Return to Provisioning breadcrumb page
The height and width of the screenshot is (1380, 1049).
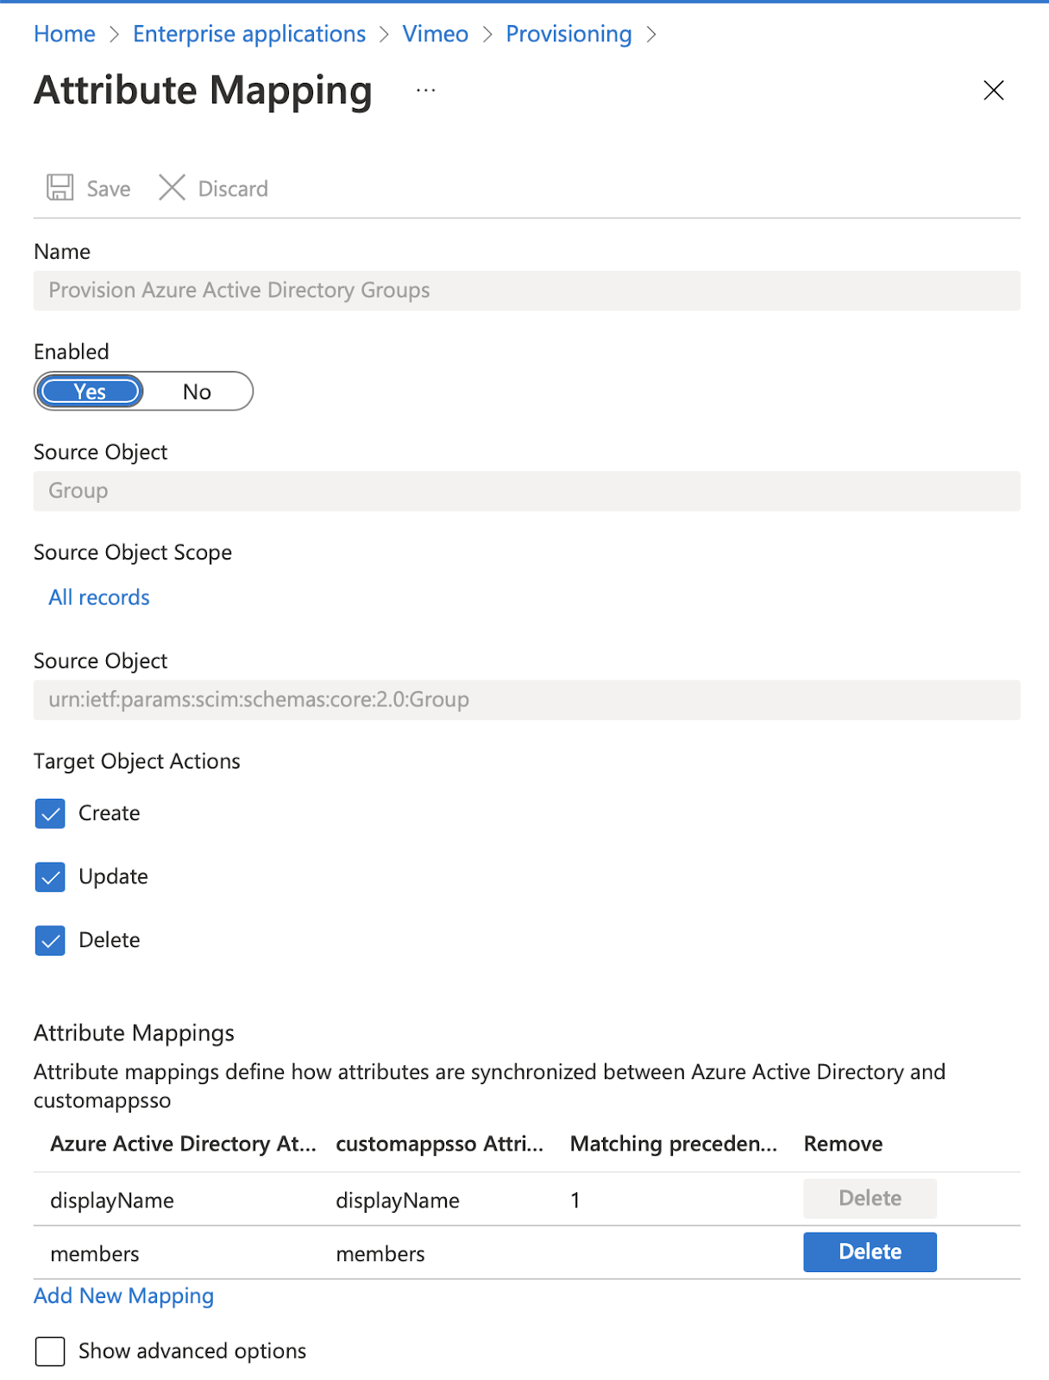point(568,34)
